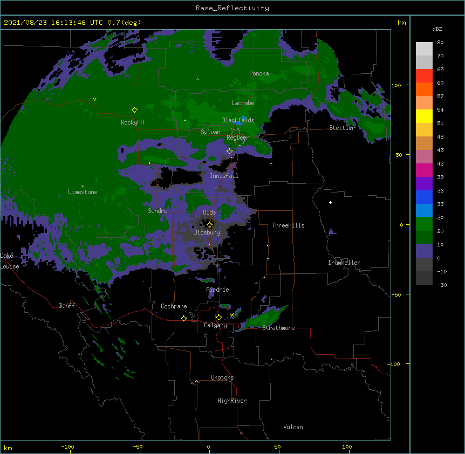Click the Lake Louise label
Image resolution: width=465 pixels, height=454 pixels.
pyautogui.click(x=10, y=261)
